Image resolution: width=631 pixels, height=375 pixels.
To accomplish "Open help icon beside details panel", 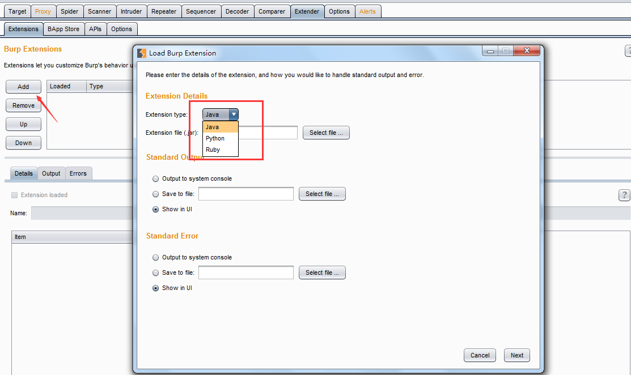I will click(624, 195).
